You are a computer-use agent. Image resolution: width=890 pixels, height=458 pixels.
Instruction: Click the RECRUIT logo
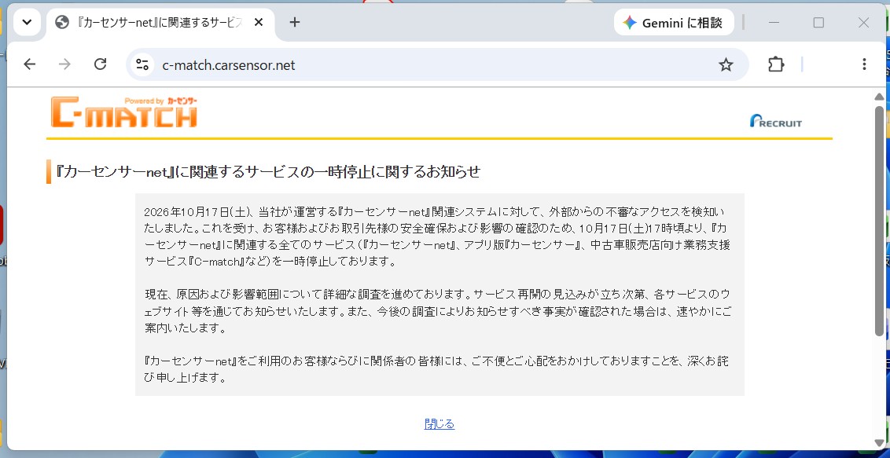(775, 121)
